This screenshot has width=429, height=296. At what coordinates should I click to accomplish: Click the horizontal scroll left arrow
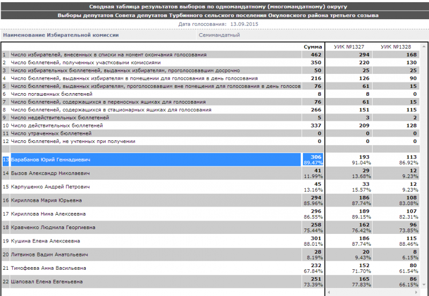point(329,292)
